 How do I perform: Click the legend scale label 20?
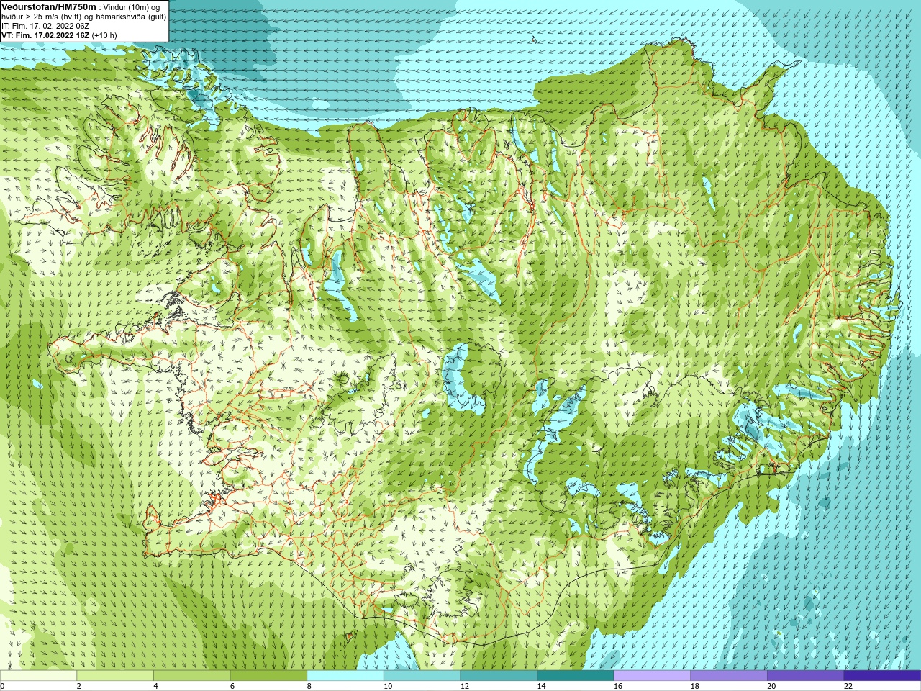[771, 686]
